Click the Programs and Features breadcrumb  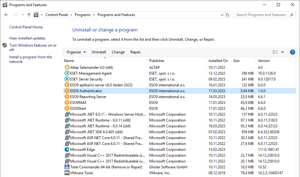coord(116,15)
